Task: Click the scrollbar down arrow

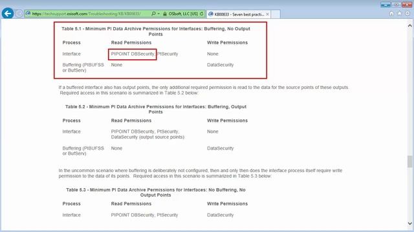Action: pos(409,224)
